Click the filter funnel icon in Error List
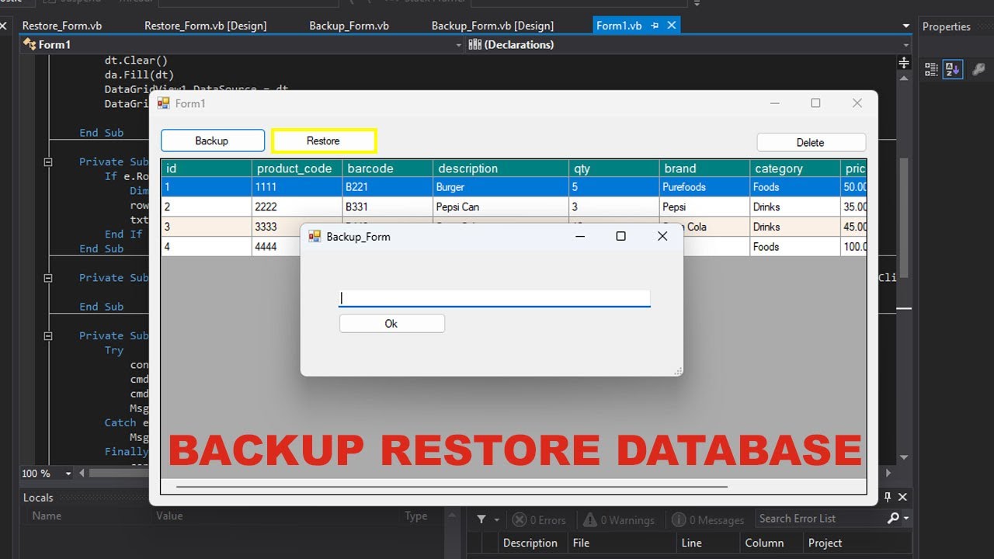This screenshot has height=559, width=994. pos(481,519)
